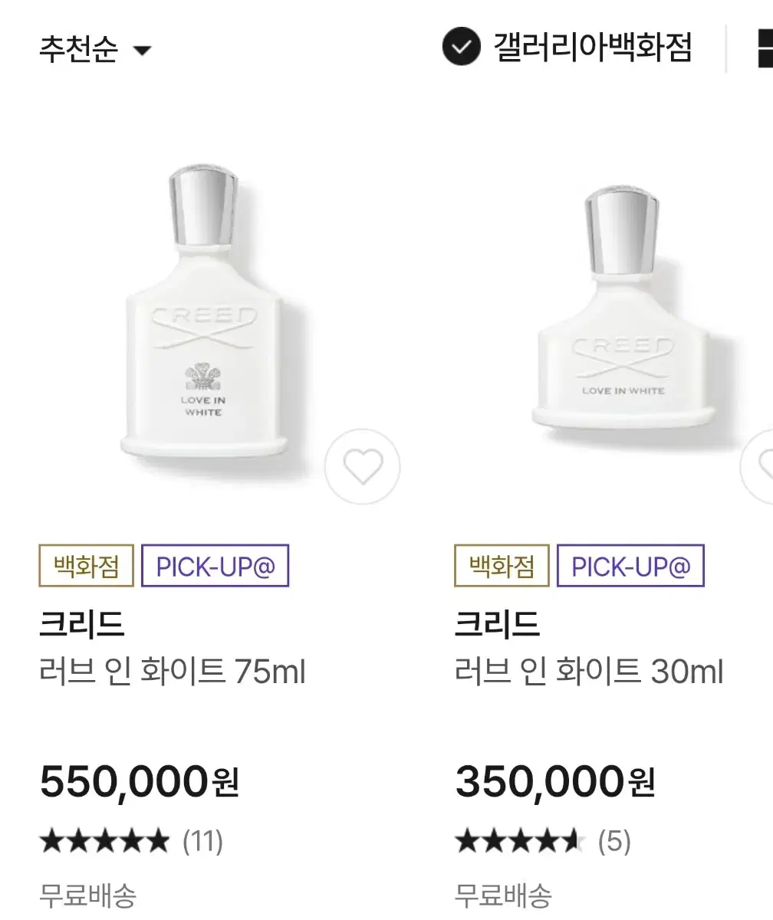This screenshot has width=773, height=920.
Task: View the 5 reviews star rating
Action: pyautogui.click(x=543, y=841)
